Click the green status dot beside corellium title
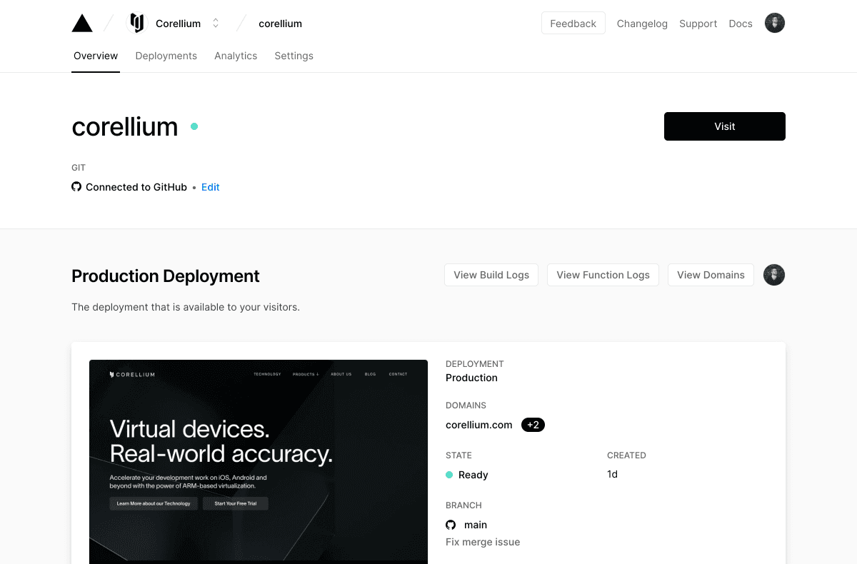The height and width of the screenshot is (564, 857). tap(194, 126)
